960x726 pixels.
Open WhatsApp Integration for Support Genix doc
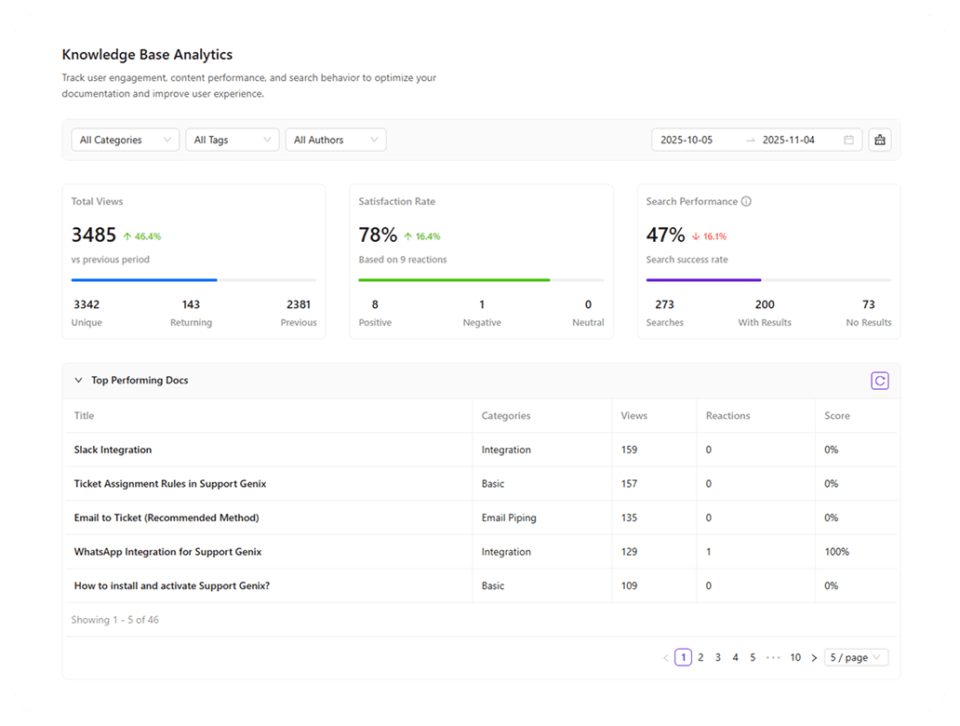[x=167, y=552]
